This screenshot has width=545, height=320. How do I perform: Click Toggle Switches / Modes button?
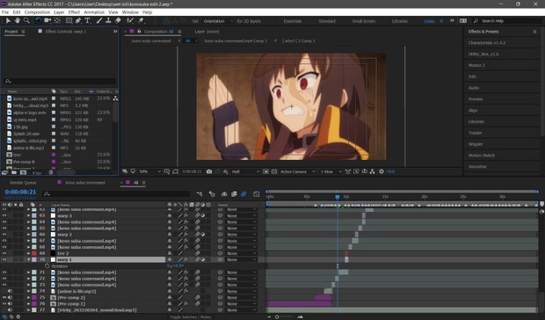pos(191,316)
